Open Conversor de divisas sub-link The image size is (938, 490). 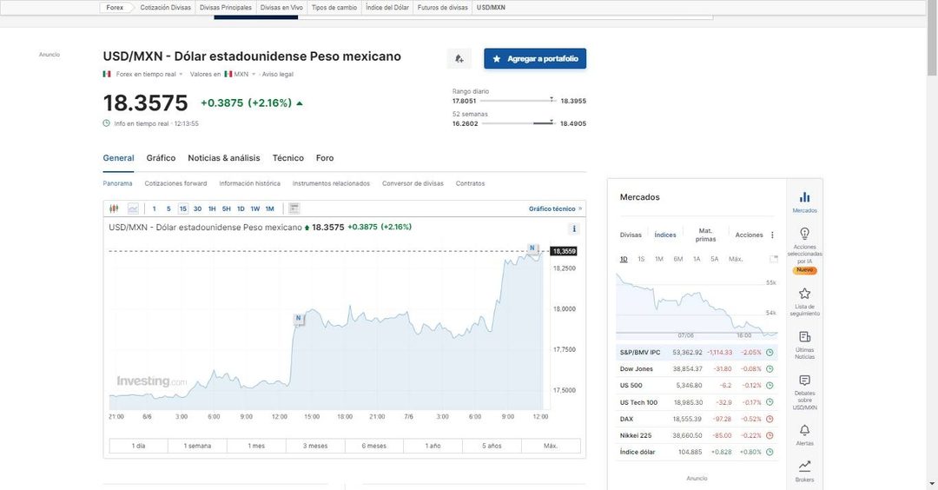413,183
